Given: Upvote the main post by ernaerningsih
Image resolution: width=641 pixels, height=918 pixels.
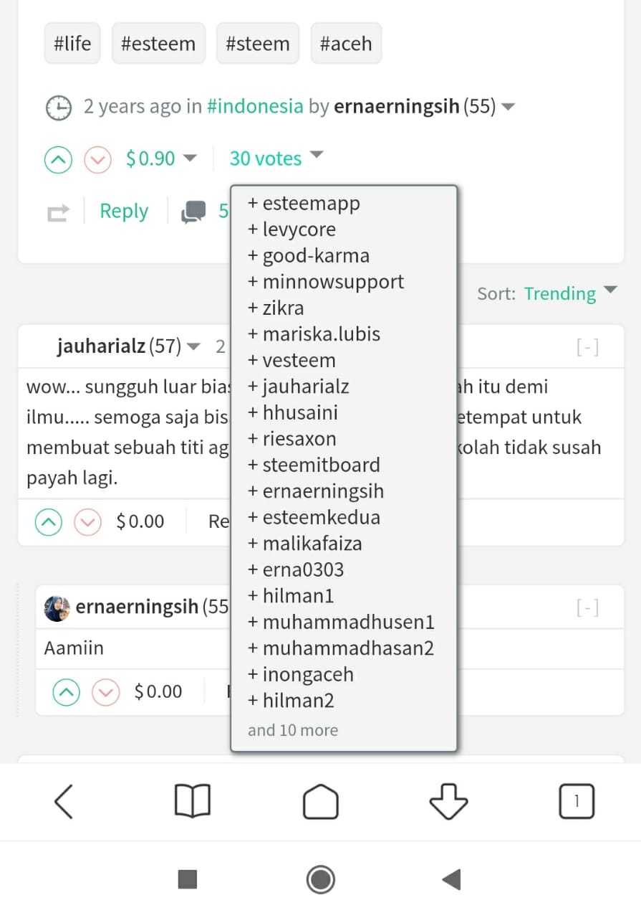Looking at the screenshot, I should point(59,159).
